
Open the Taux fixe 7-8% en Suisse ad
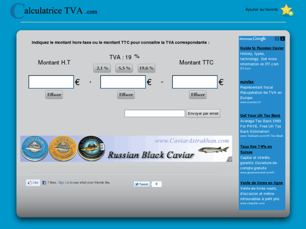point(256,149)
